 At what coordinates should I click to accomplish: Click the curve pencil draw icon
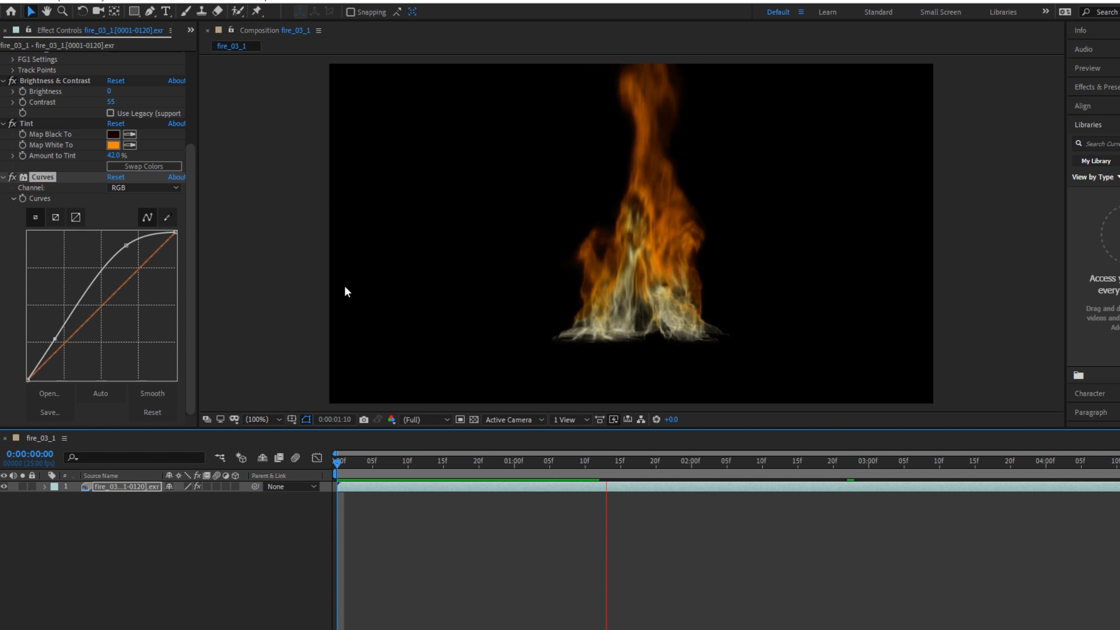click(167, 217)
